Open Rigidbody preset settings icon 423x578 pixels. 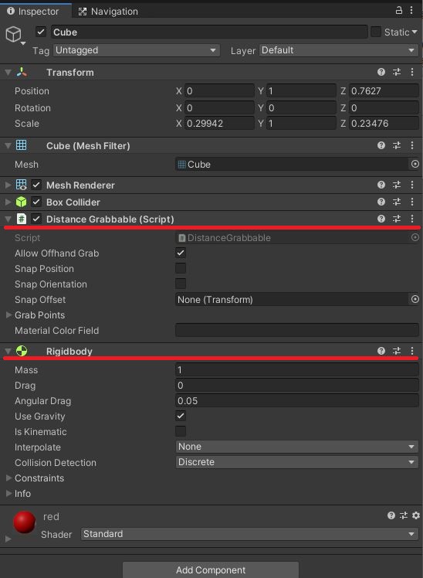pyautogui.click(x=397, y=351)
